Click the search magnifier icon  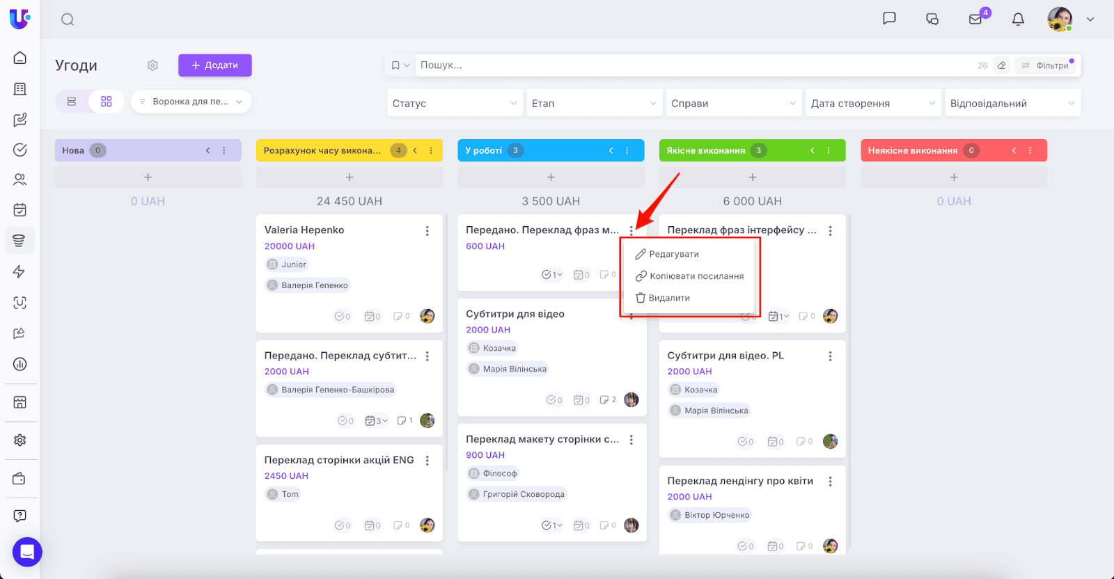pyautogui.click(x=68, y=19)
